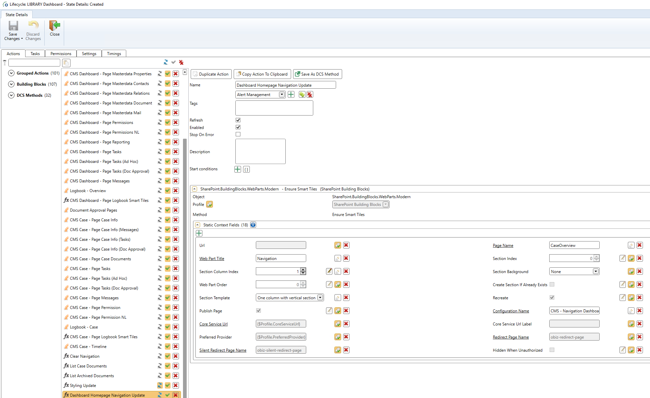The image size is (650, 398).
Task: Open the Alert Management tag dropdown
Action: coord(282,95)
